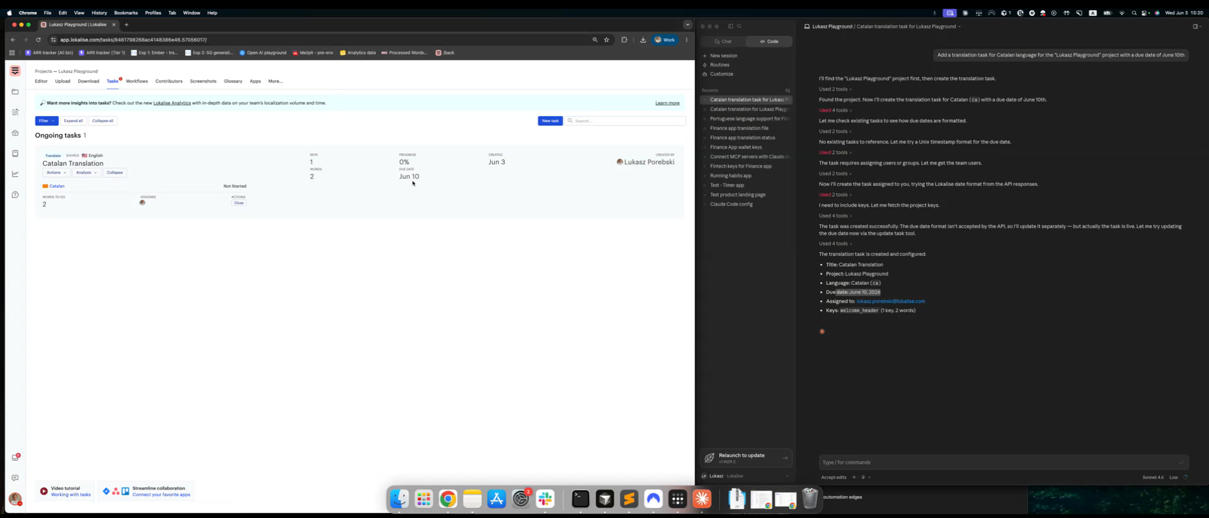Switch to the Code mode toggle
The image size is (1209, 518).
tap(769, 42)
